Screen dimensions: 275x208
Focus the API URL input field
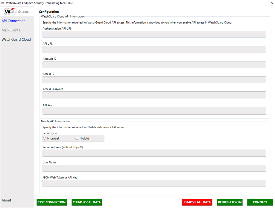coord(154,49)
